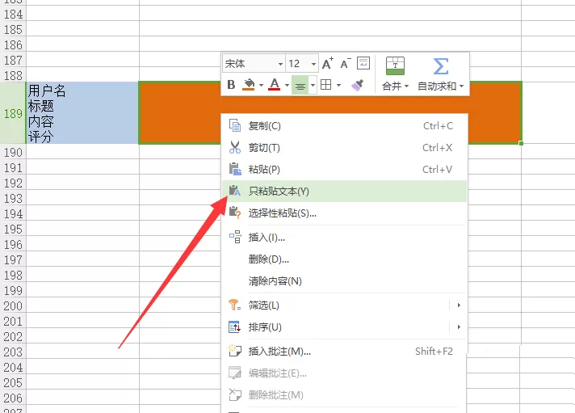
Task: Apply red font color using A icon
Action: click(275, 84)
